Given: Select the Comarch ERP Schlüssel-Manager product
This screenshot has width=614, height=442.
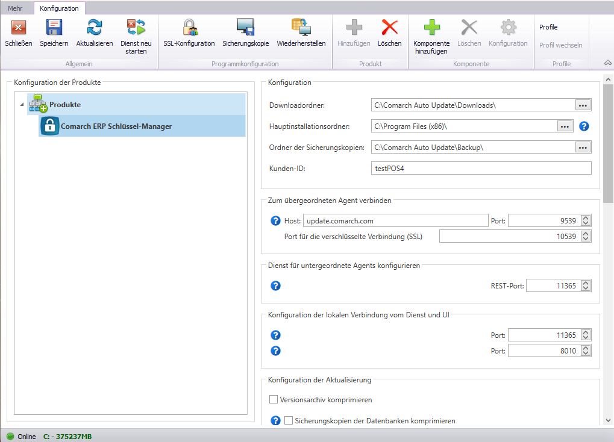Looking at the screenshot, I should (142, 126).
